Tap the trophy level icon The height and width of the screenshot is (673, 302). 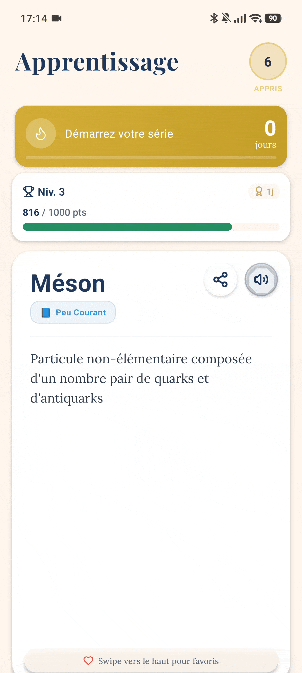28,192
